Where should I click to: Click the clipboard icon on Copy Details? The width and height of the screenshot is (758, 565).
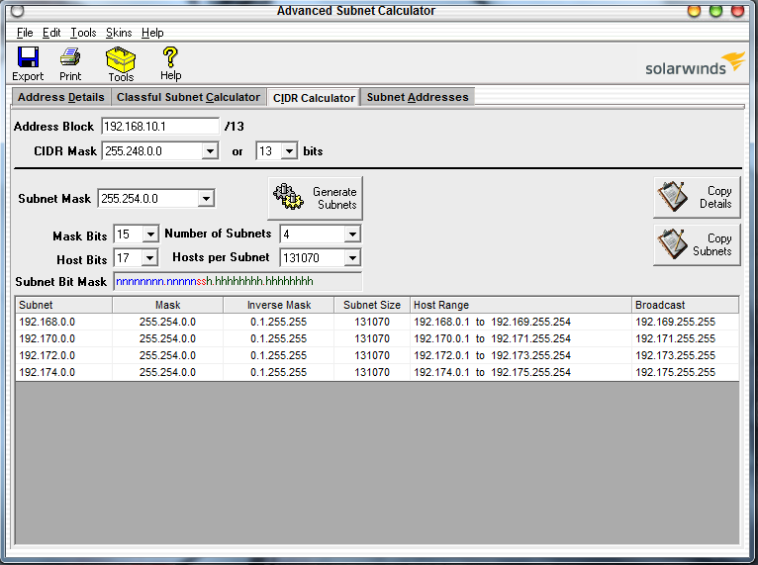coord(672,196)
